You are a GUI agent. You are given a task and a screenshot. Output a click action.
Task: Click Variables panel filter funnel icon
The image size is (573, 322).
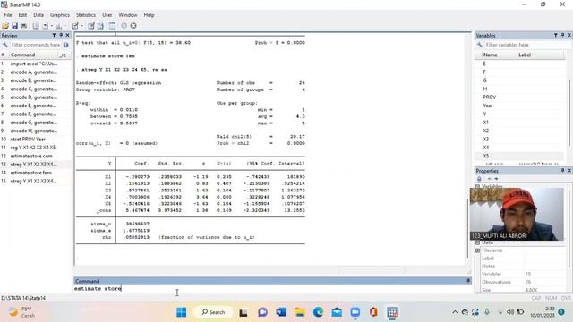pos(556,36)
